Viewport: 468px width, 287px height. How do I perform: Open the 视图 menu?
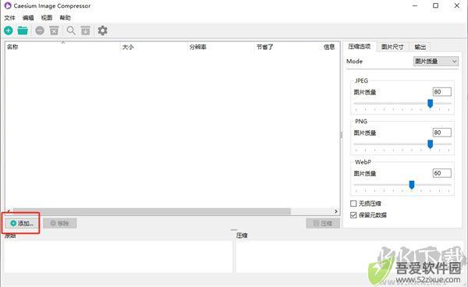pyautogui.click(x=47, y=18)
